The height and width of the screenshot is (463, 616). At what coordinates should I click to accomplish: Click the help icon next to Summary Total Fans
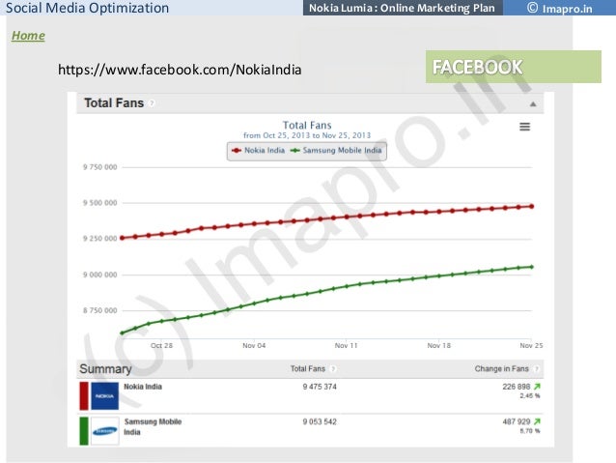(x=333, y=369)
